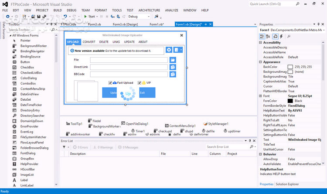Click the circular progress spinner on form
This screenshot has height=194, width=327.
coord(128,93)
